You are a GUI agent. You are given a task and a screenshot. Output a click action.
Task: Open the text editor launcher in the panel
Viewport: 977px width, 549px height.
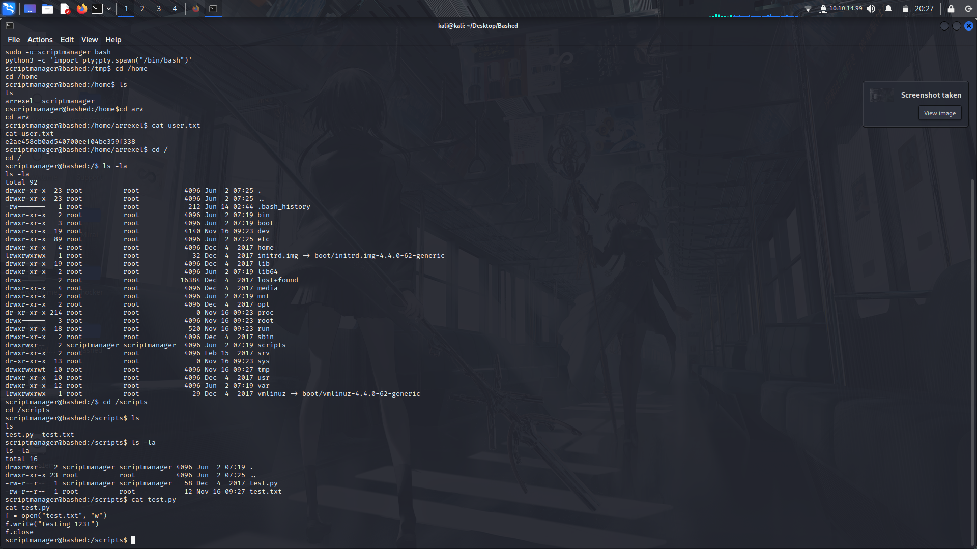[65, 8]
